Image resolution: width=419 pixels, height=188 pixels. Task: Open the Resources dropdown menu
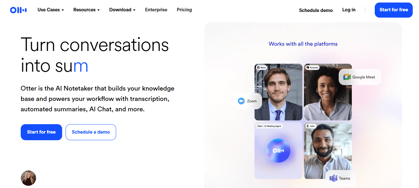tap(86, 10)
